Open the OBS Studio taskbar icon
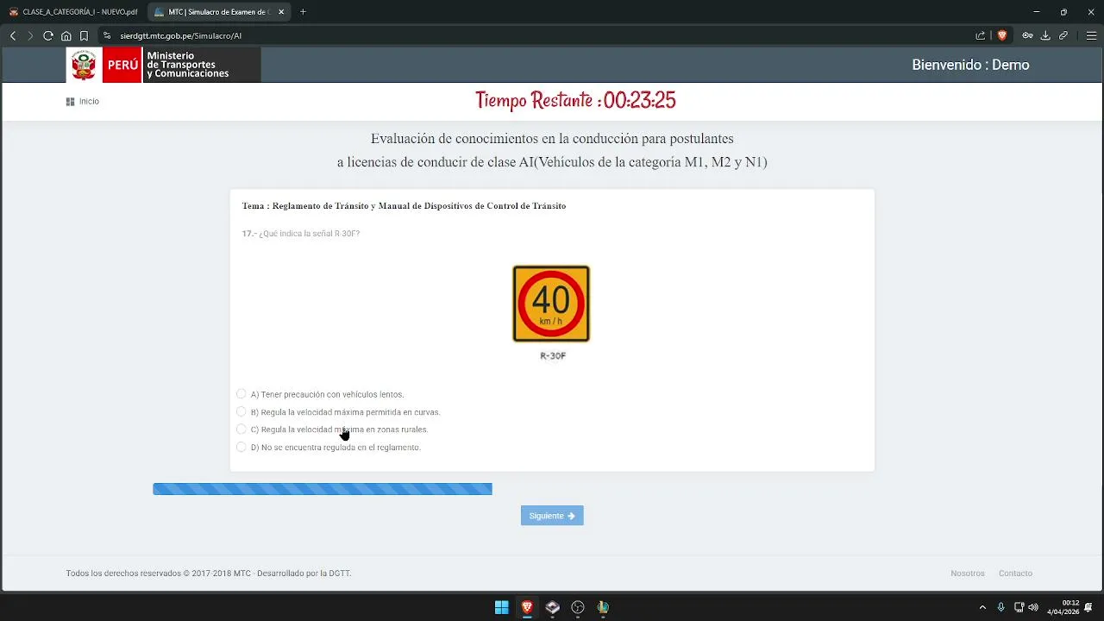This screenshot has height=621, width=1104. tap(578, 607)
